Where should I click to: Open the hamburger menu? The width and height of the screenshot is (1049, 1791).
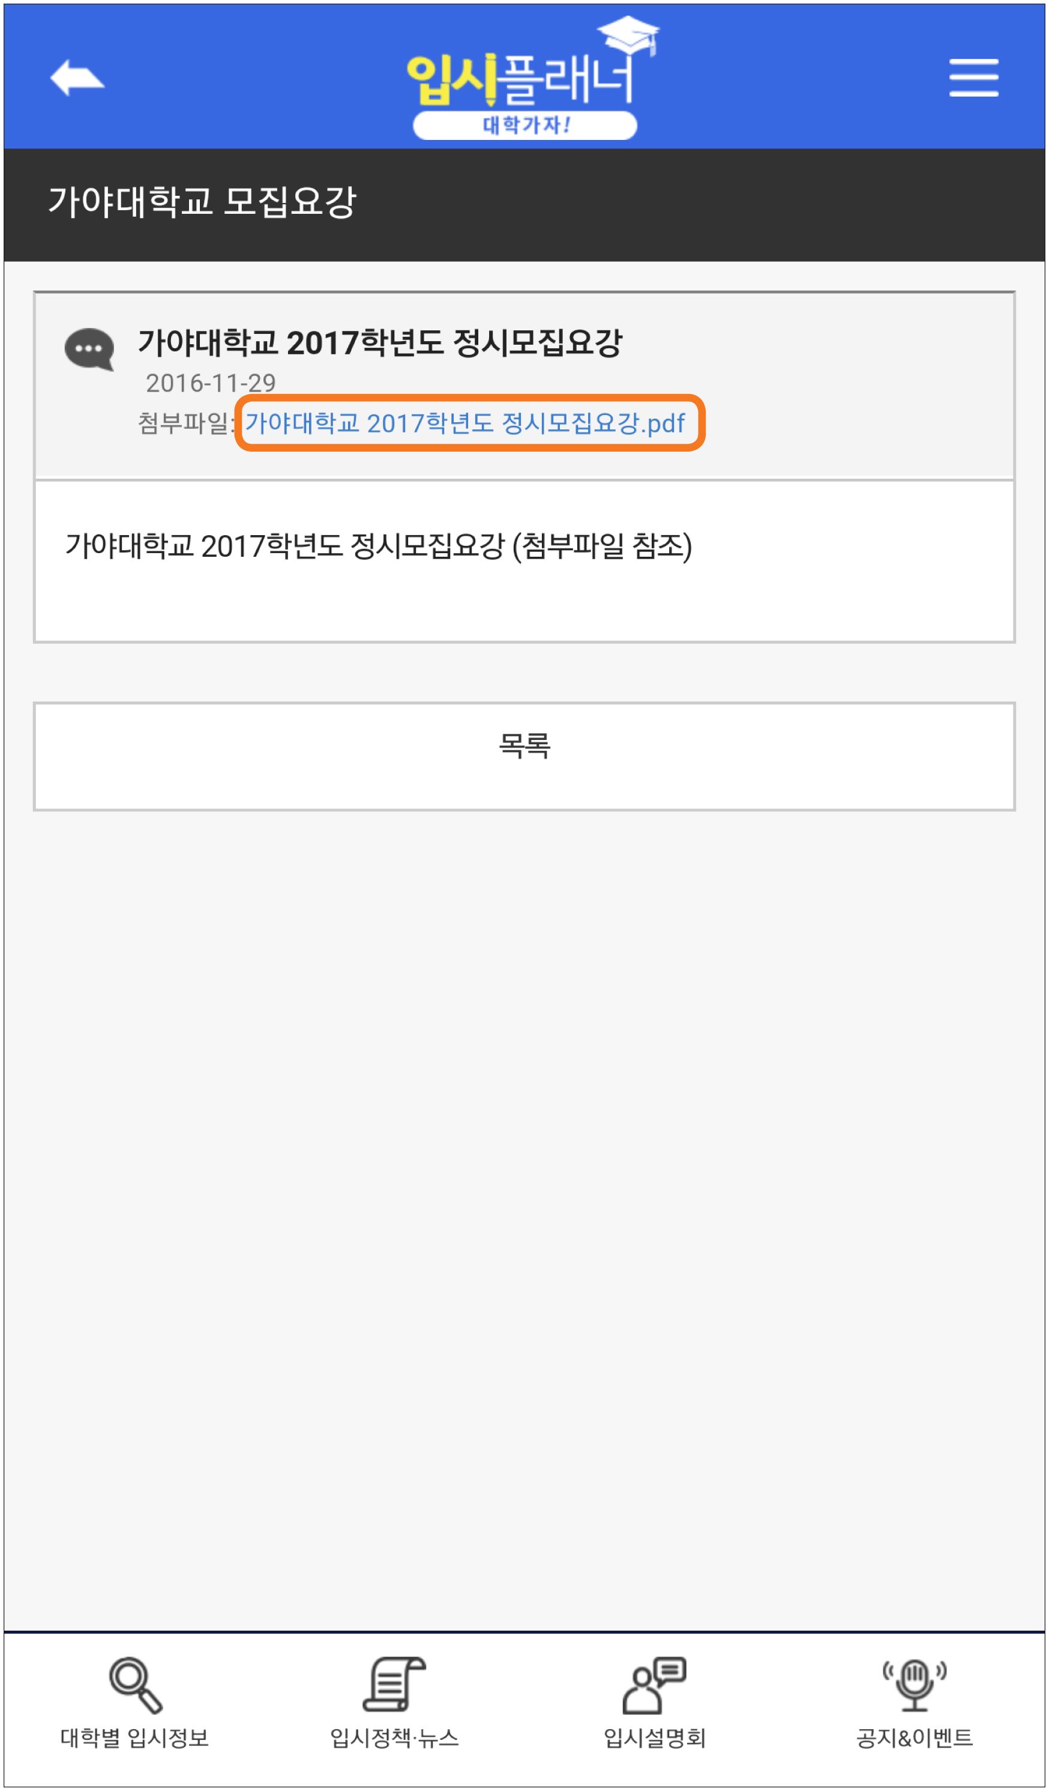point(974,78)
